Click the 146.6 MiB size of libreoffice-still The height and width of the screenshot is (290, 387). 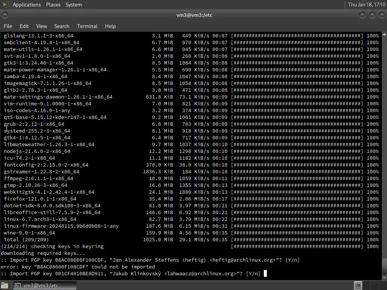159,213
